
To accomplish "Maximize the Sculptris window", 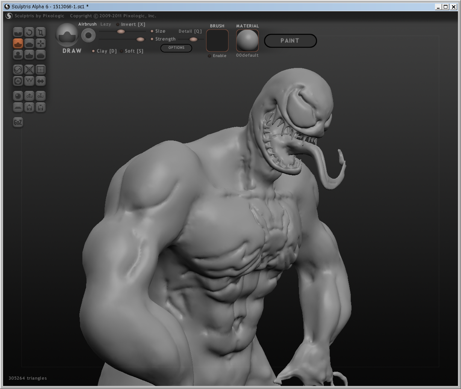I will click(x=446, y=7).
